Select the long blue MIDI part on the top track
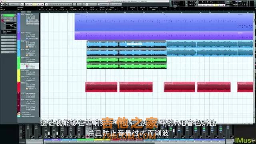 coord(164,22)
